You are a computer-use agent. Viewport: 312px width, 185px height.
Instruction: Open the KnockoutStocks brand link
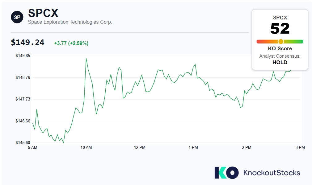click(272, 173)
